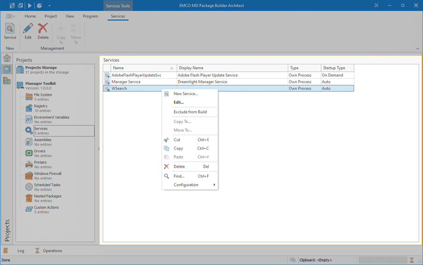Viewport: 423px width, 265px height.
Task: Open the Operations panel button
Action: pyautogui.click(x=52, y=251)
